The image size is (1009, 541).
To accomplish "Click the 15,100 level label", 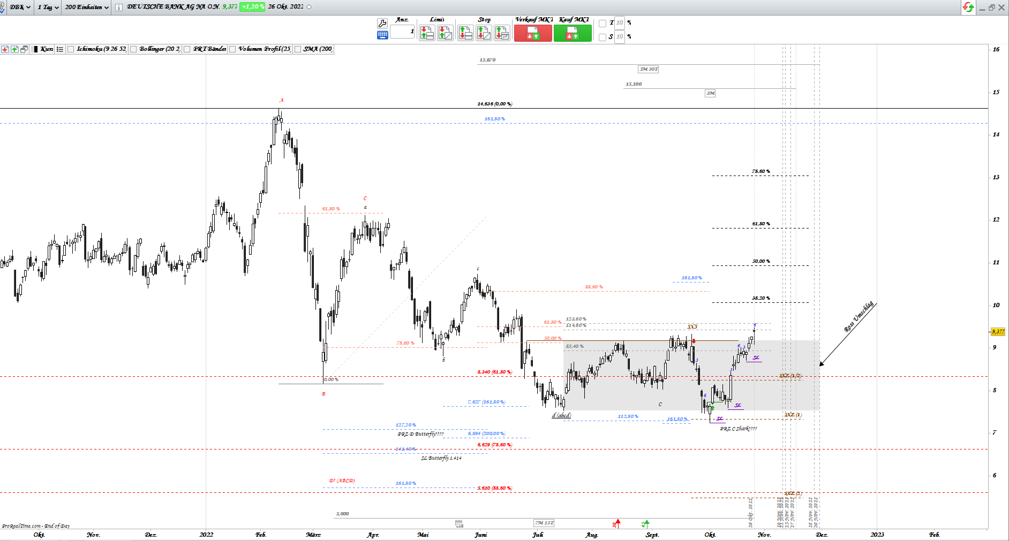I will 634,84.
